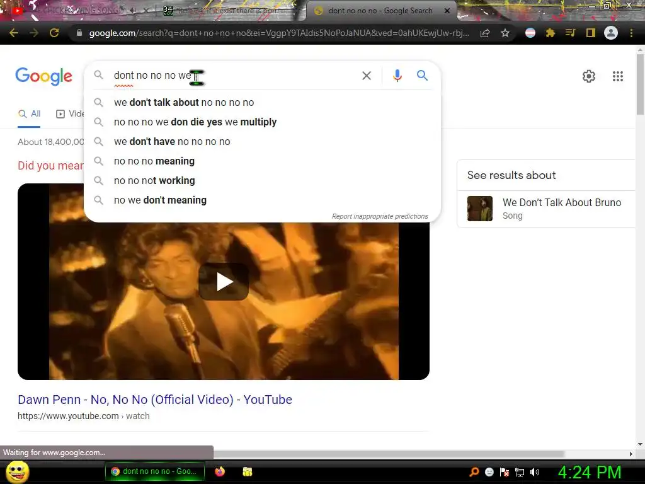Image resolution: width=645 pixels, height=484 pixels.
Task: Go back with the browser back arrow
Action: point(14,33)
